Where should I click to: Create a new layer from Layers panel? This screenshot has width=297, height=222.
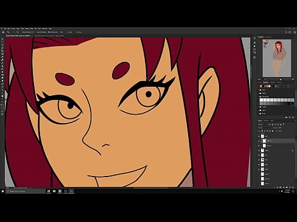point(290,187)
